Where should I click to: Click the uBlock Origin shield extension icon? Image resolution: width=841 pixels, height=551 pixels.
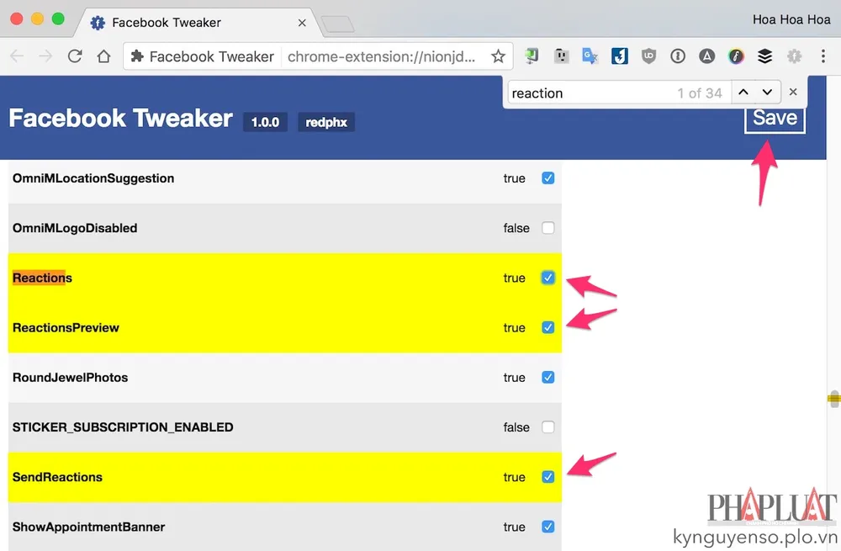pyautogui.click(x=647, y=56)
